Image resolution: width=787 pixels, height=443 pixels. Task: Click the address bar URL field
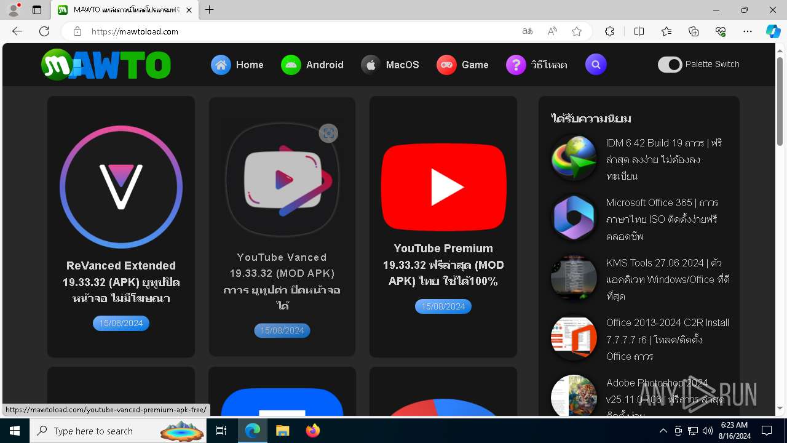301,31
